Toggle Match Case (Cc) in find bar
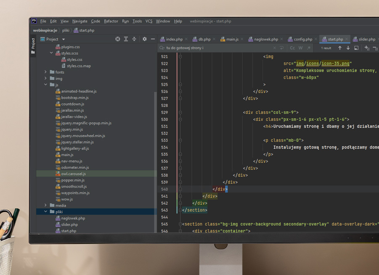This screenshot has height=275, width=379. [x=292, y=48]
